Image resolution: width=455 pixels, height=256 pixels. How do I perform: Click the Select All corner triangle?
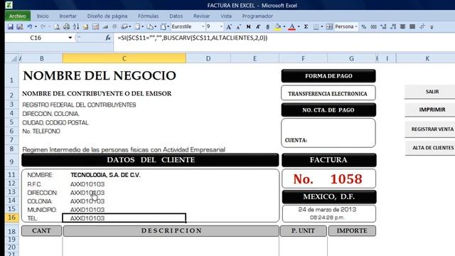point(14,59)
